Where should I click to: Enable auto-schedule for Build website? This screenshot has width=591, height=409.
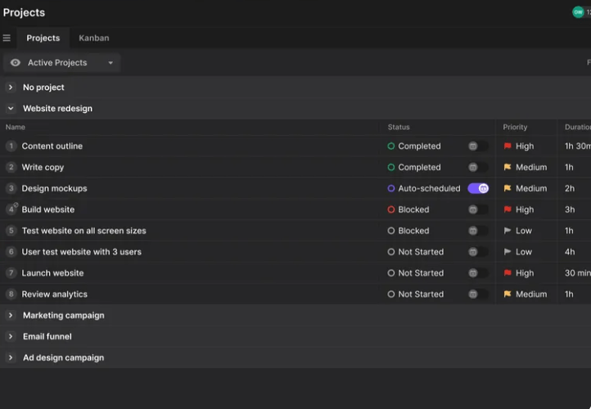pyautogui.click(x=478, y=209)
